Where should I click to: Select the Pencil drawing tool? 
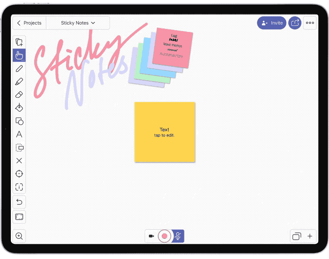pos(19,68)
